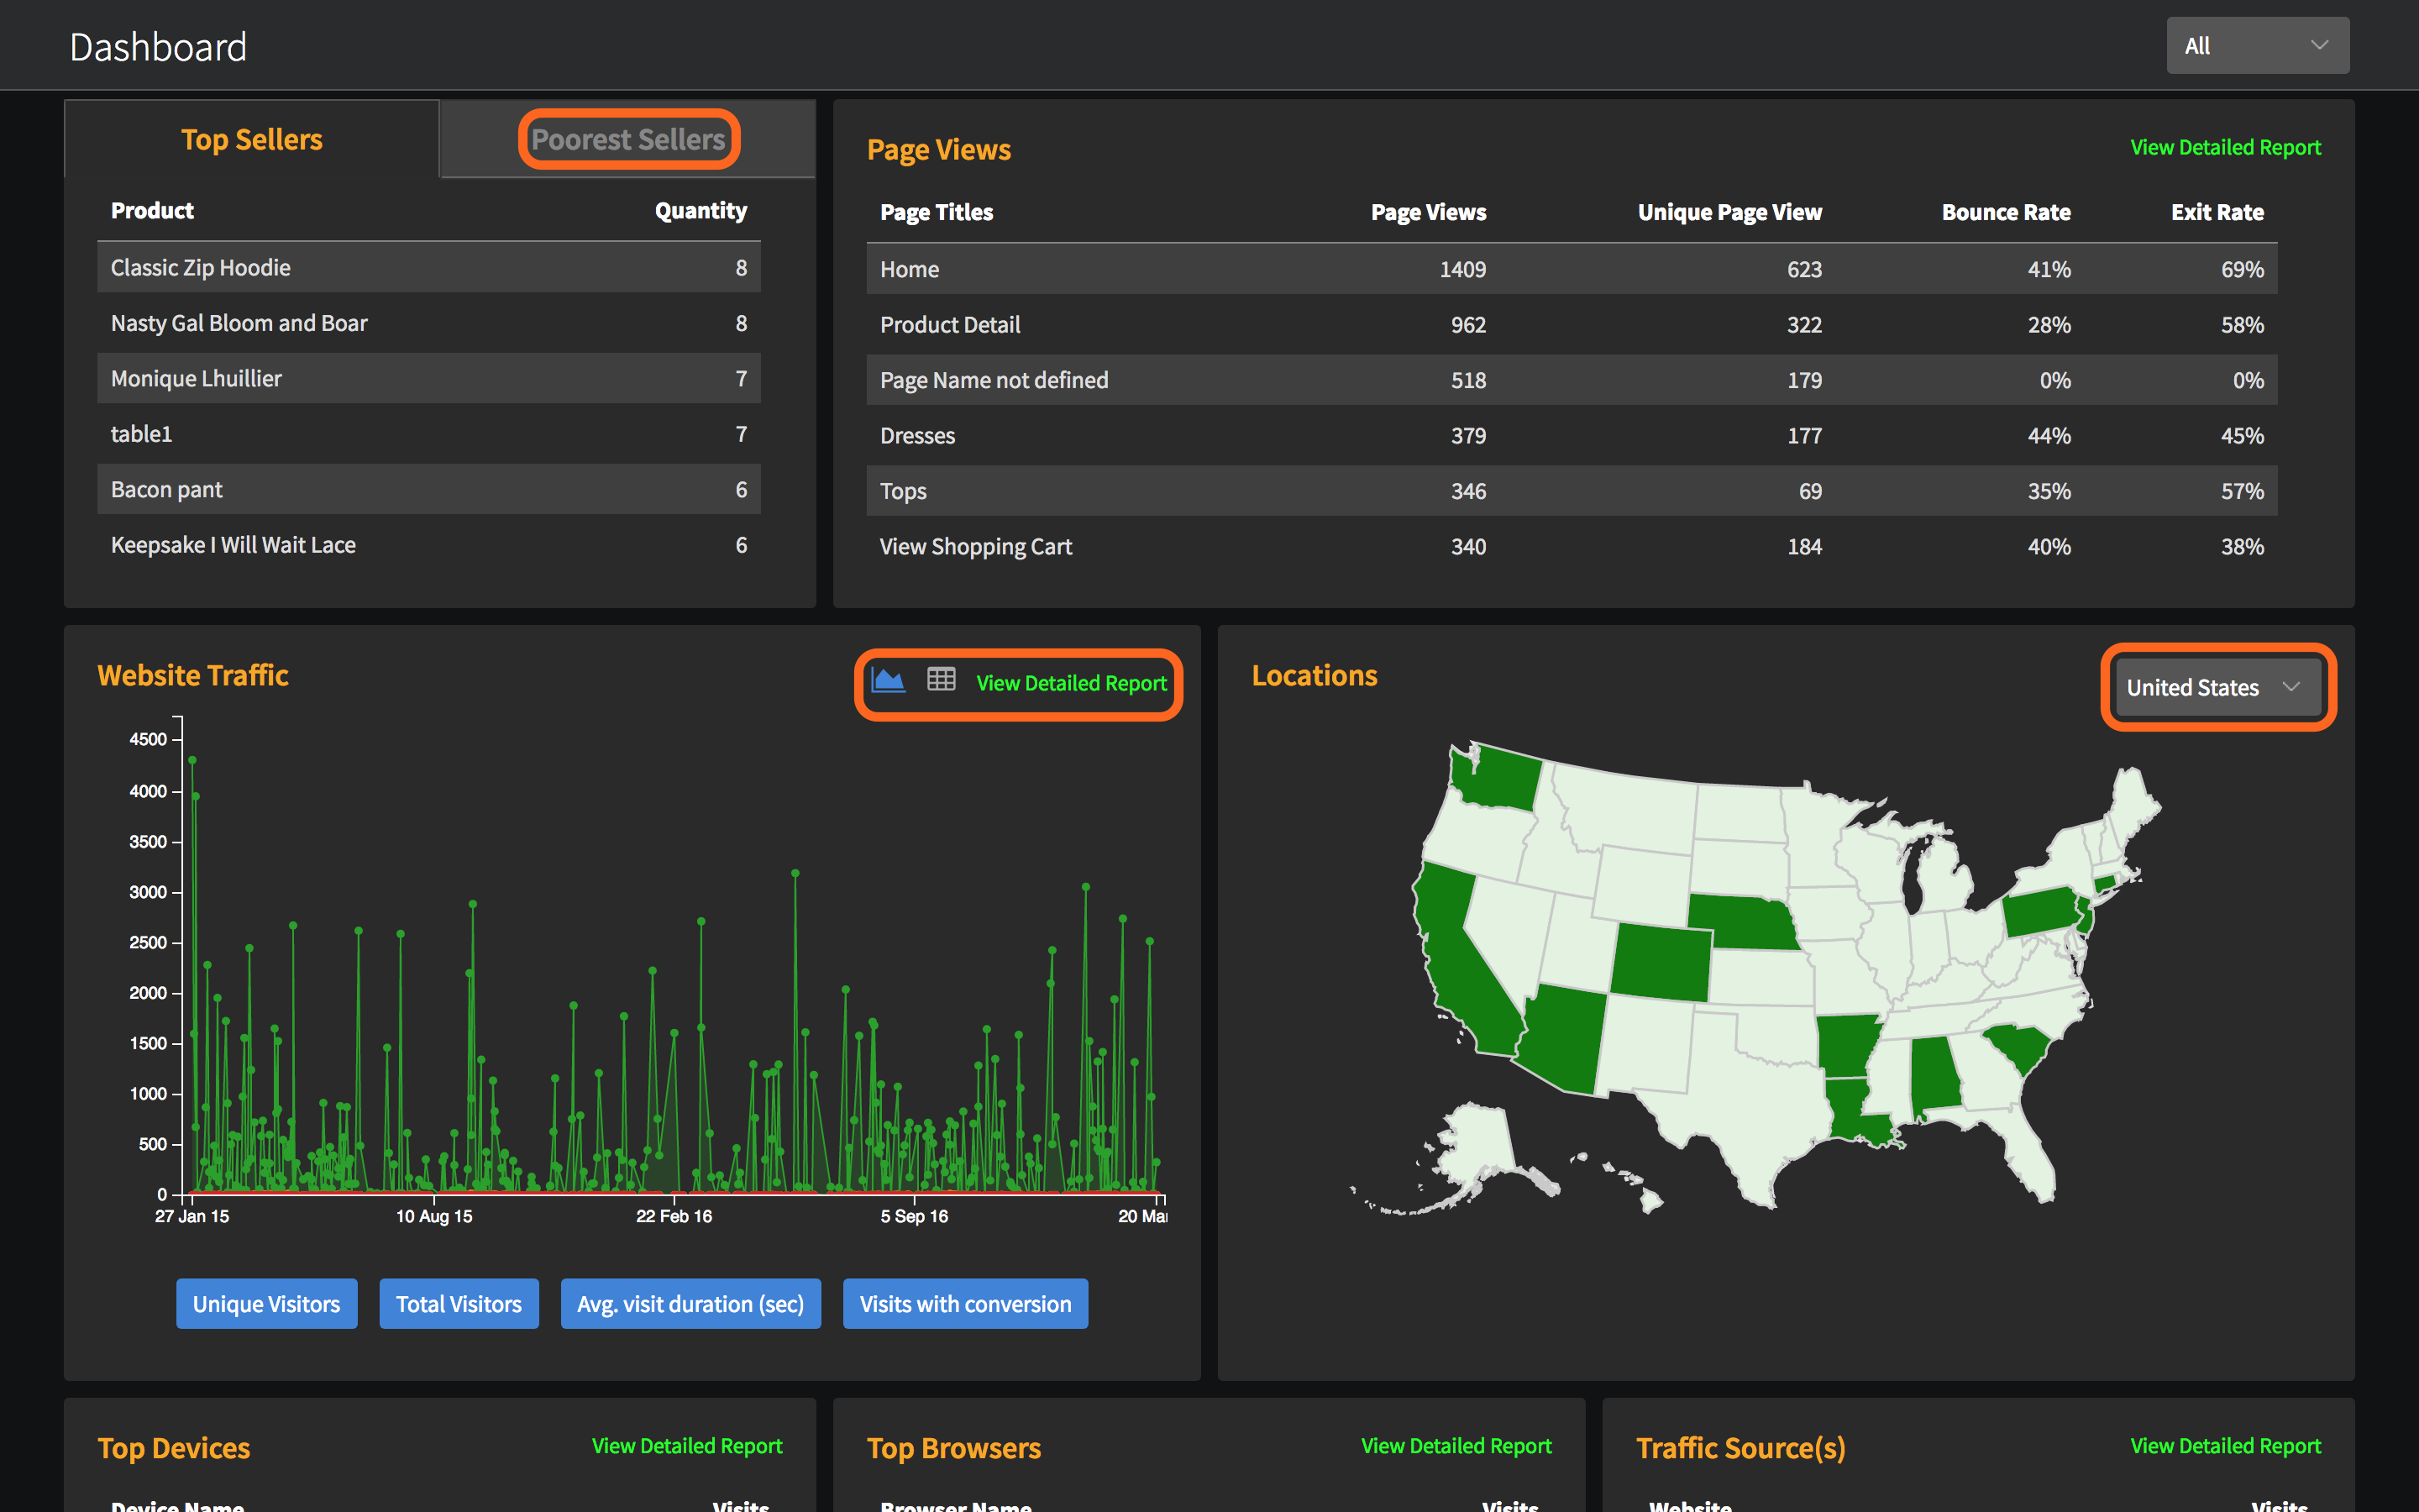Click California on the US map
This screenshot has width=2419, height=1512.
pos(1461,960)
